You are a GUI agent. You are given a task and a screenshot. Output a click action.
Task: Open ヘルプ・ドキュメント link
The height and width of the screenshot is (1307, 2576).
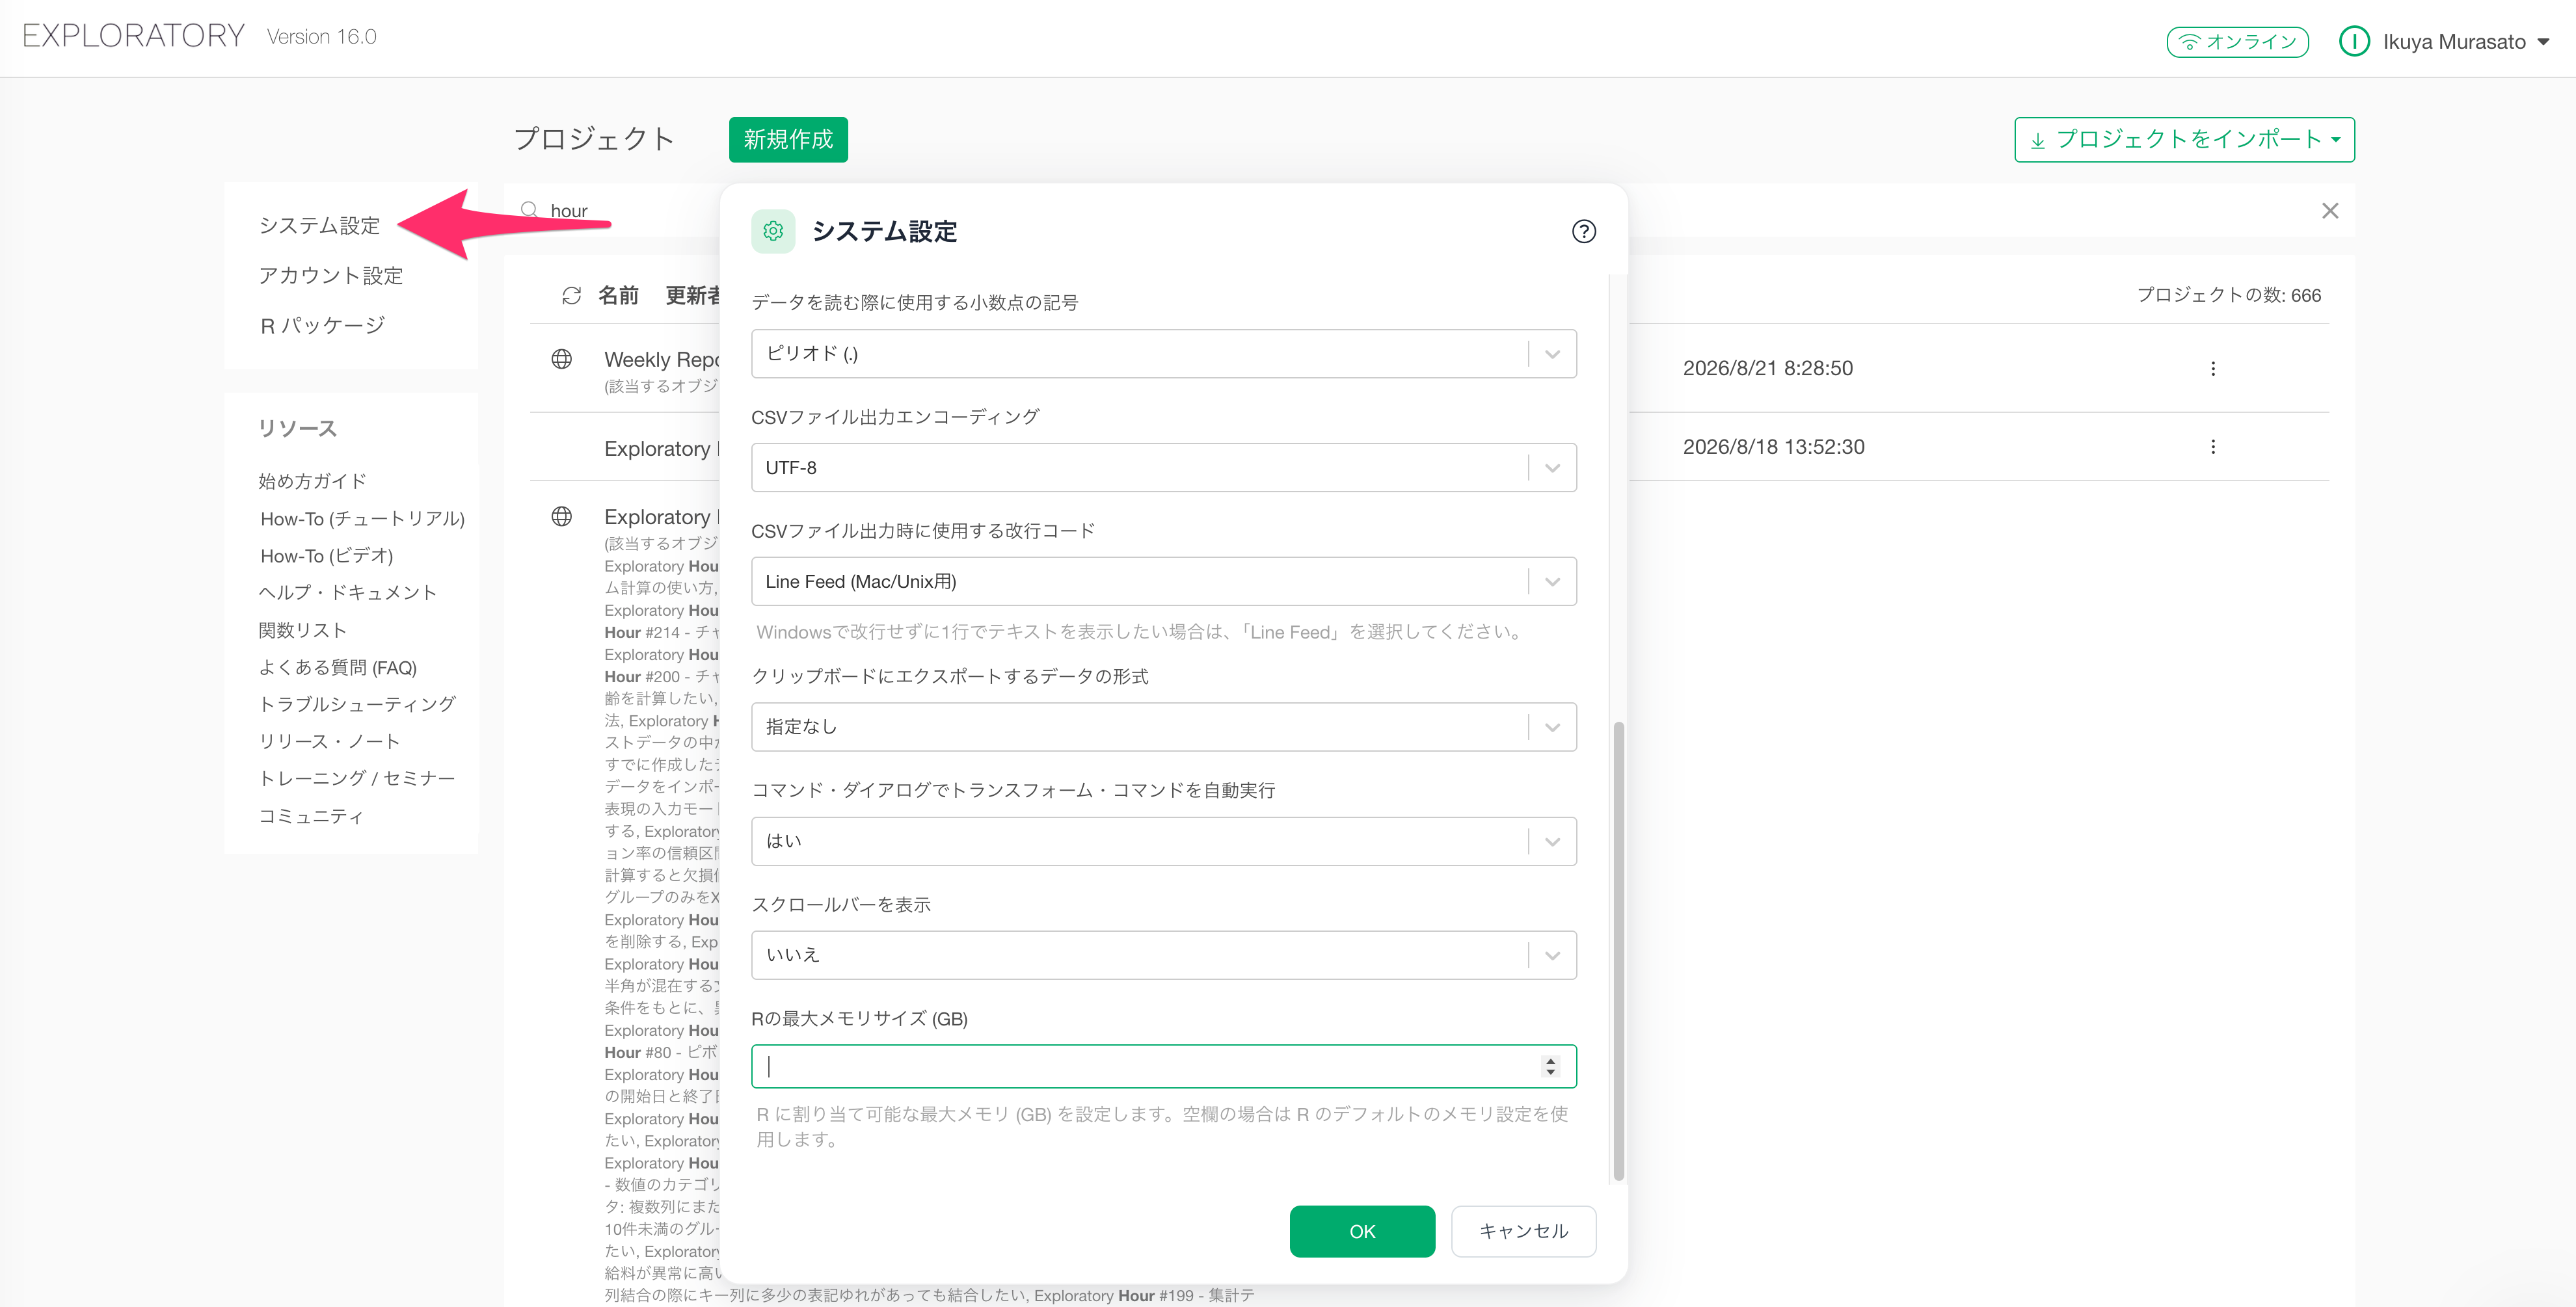point(347,592)
